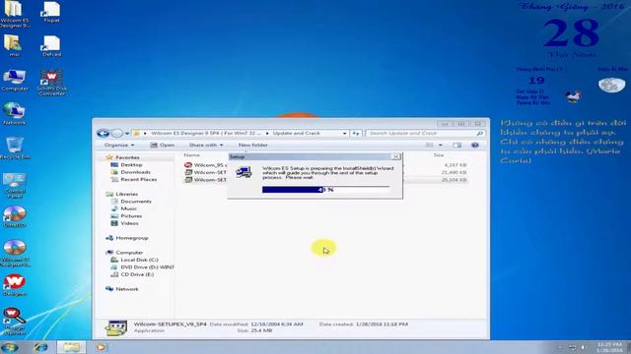Viewport: 631px width, 354px height.
Task: Select Libraries in the navigation pane
Action: [x=126, y=194]
